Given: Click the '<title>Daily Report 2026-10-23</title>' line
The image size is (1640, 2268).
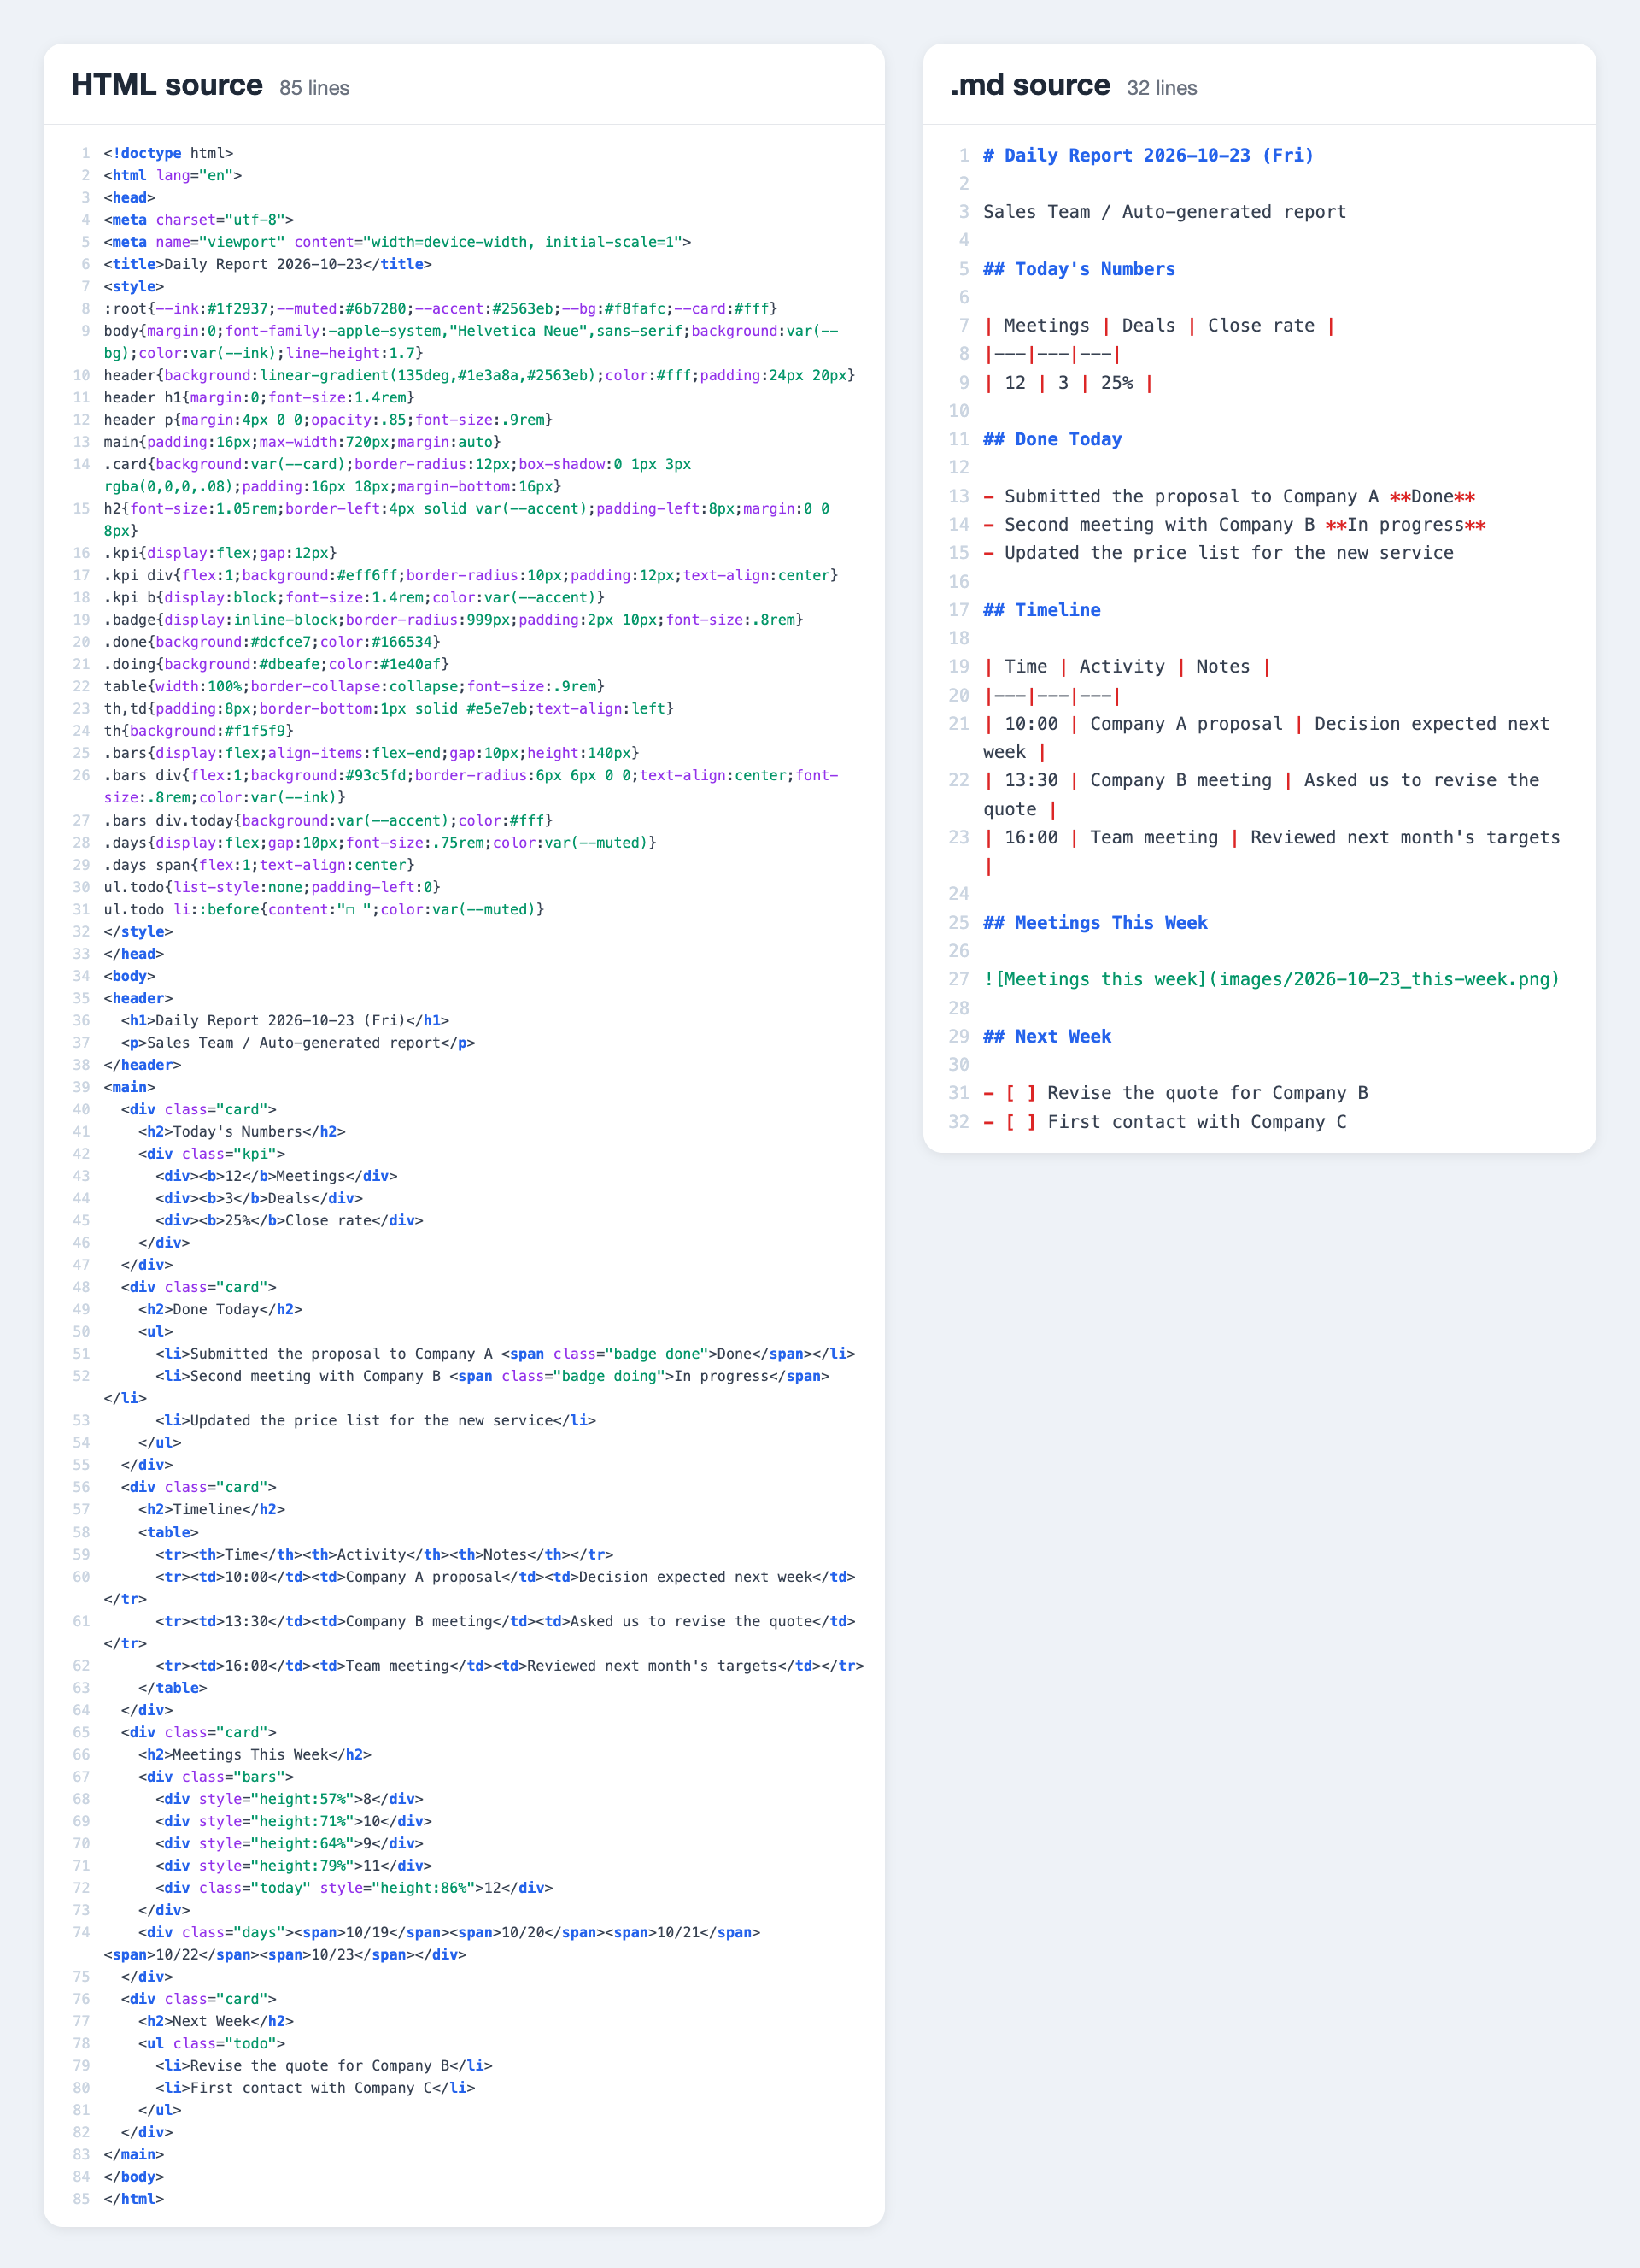Looking at the screenshot, I should tap(268, 264).
